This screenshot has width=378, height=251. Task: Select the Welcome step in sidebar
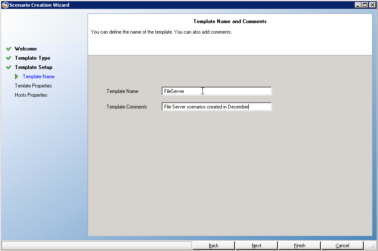pos(26,49)
